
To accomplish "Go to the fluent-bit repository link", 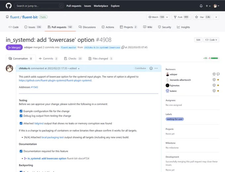I will pos(30,17).
